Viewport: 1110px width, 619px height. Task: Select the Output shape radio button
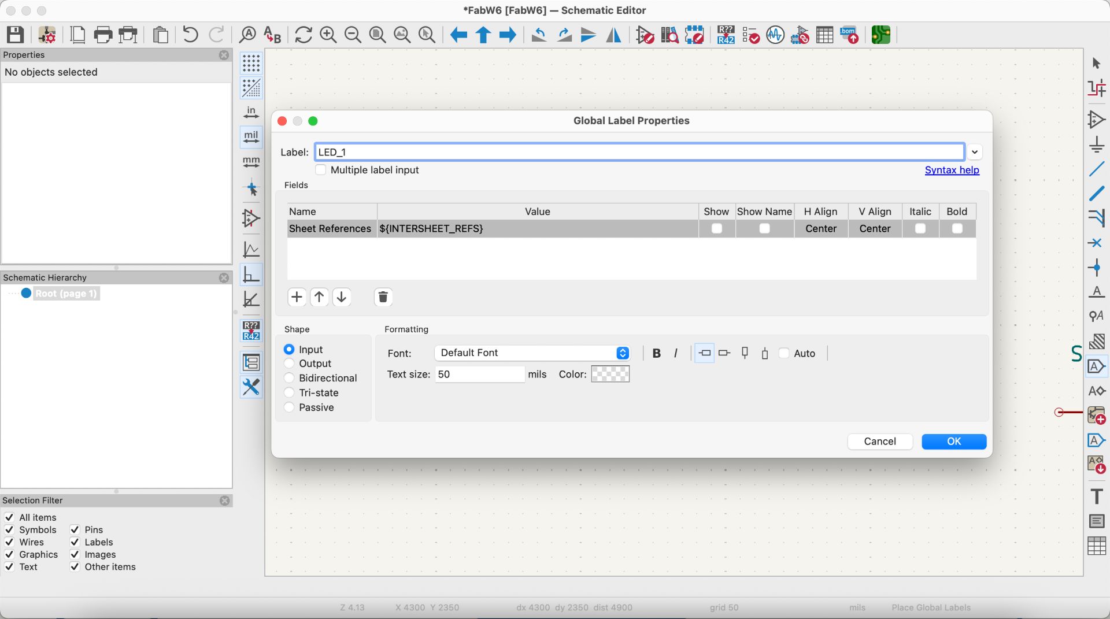pyautogui.click(x=289, y=364)
